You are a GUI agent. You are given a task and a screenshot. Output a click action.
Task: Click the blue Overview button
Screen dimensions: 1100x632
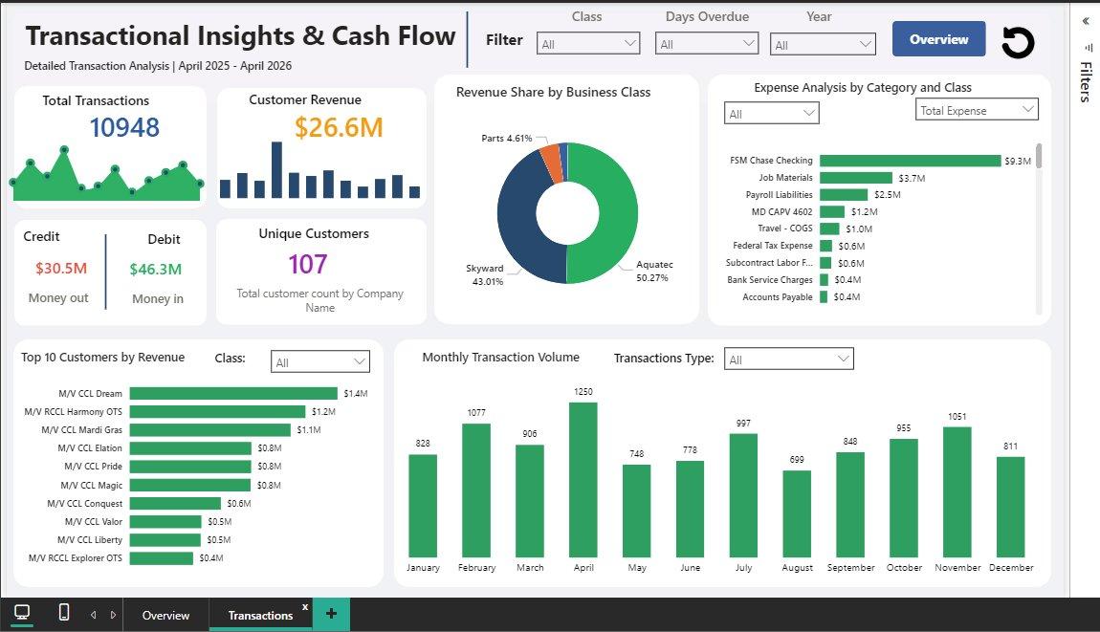click(x=938, y=39)
